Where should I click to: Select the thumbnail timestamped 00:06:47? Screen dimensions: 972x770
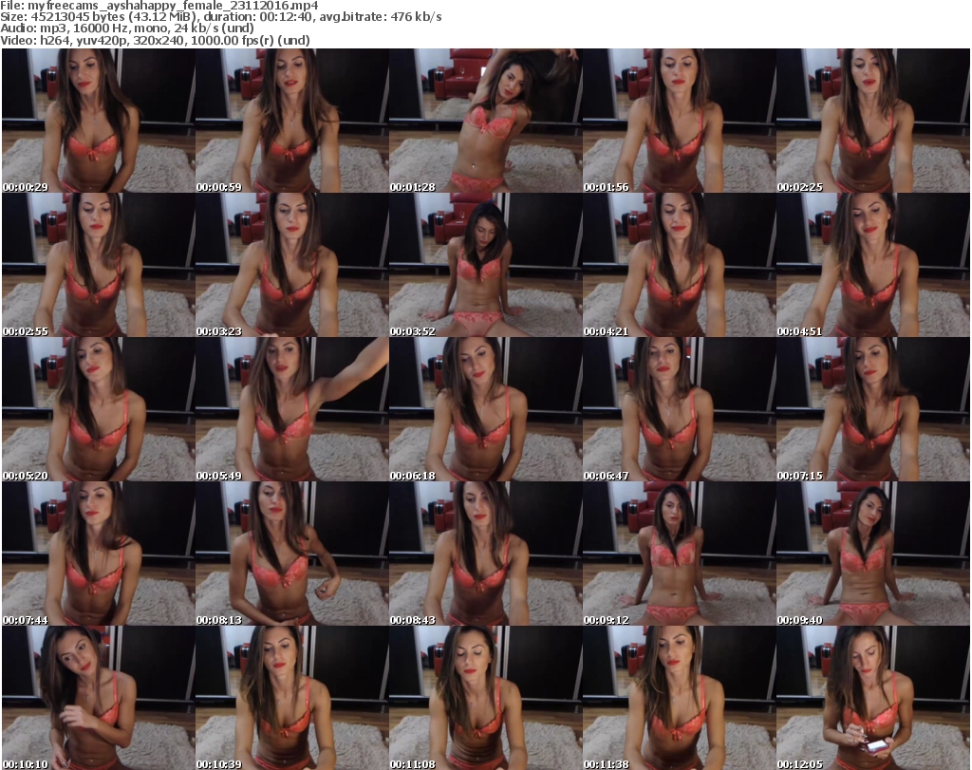679,410
